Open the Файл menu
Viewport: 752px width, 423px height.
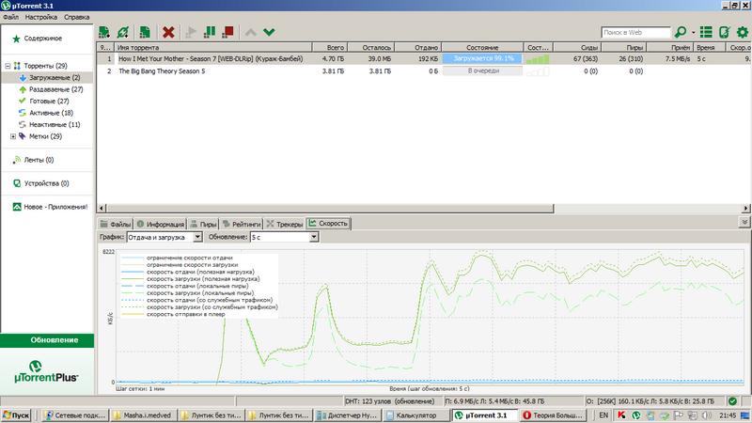click(10, 17)
